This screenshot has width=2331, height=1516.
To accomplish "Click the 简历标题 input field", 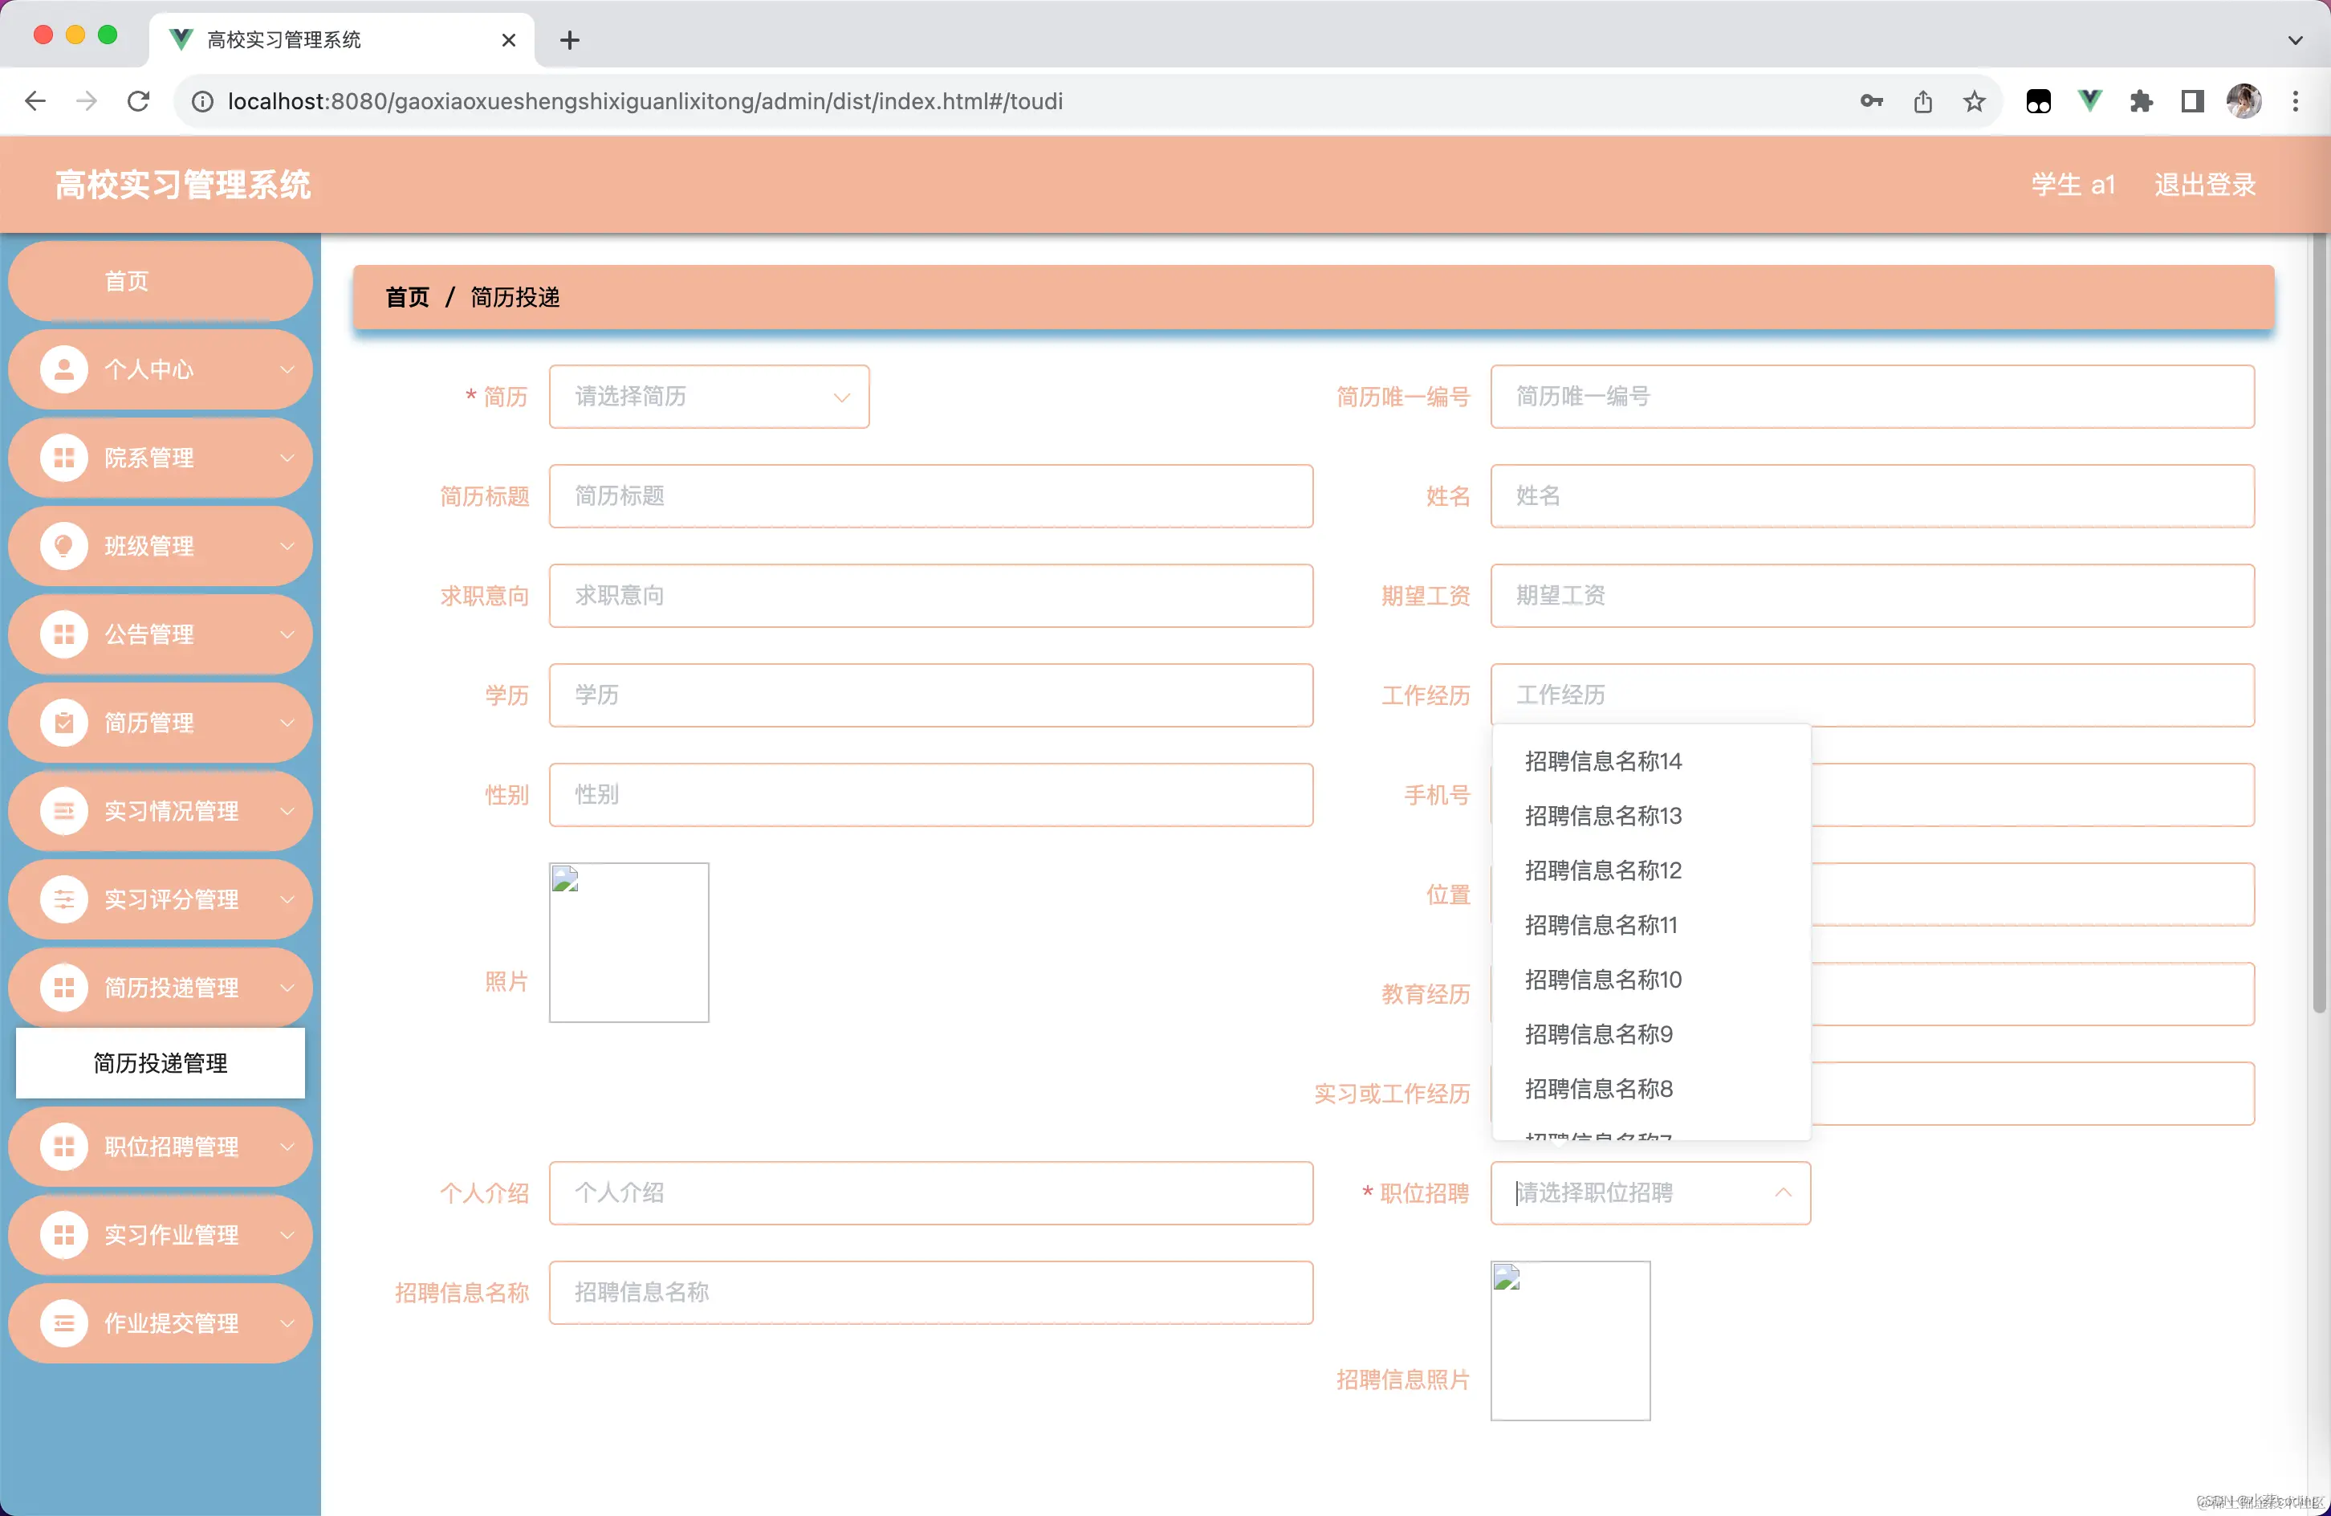I will click(x=930, y=496).
